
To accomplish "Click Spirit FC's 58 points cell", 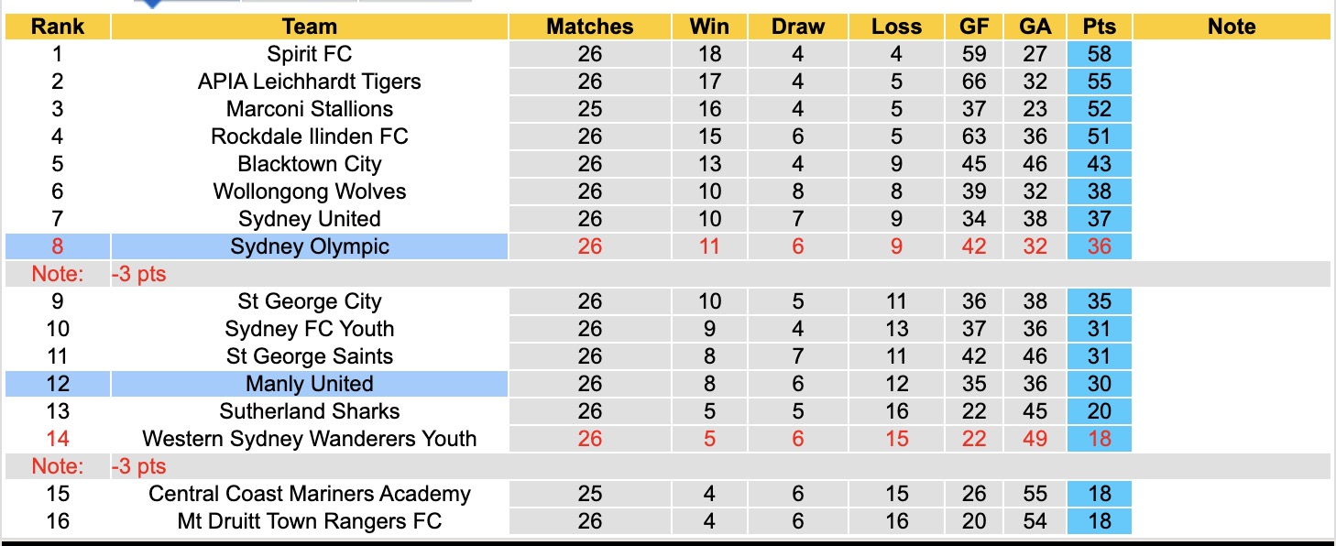I will 1100,54.
